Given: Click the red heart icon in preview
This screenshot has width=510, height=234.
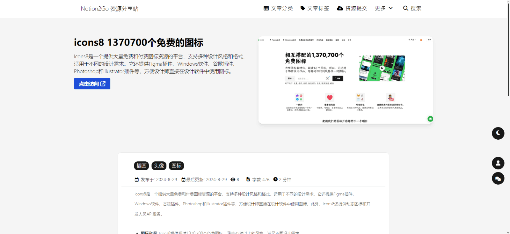Looking at the screenshot, I should coord(330,98).
